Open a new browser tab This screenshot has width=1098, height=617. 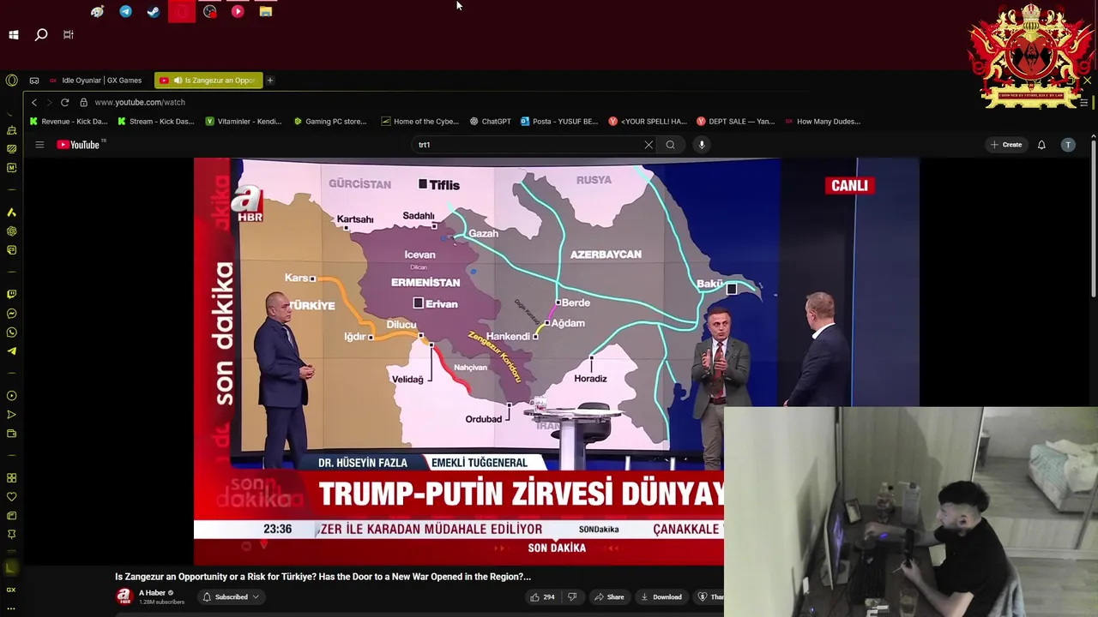(269, 81)
